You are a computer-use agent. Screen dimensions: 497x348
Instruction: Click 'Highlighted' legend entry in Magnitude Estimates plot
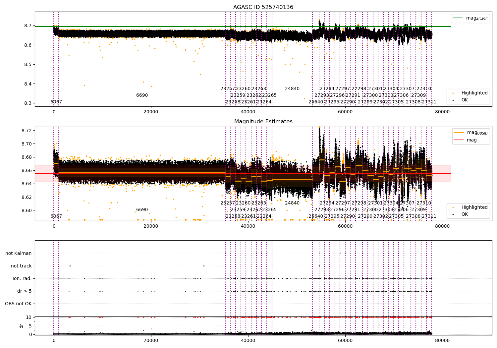(x=470, y=207)
